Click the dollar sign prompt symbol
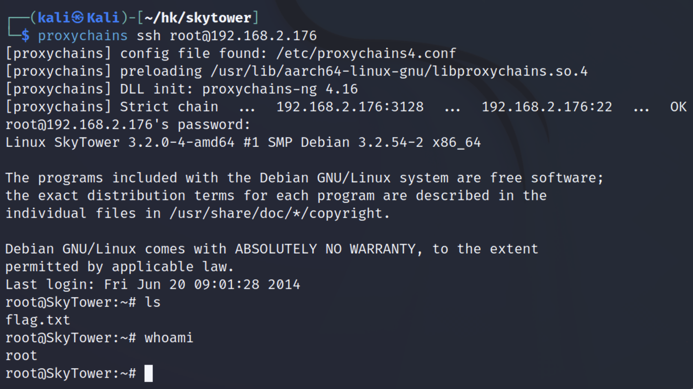The width and height of the screenshot is (693, 389). click(25, 36)
